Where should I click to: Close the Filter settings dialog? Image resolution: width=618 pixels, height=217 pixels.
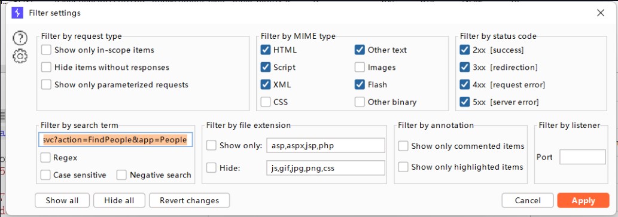[x=601, y=13]
